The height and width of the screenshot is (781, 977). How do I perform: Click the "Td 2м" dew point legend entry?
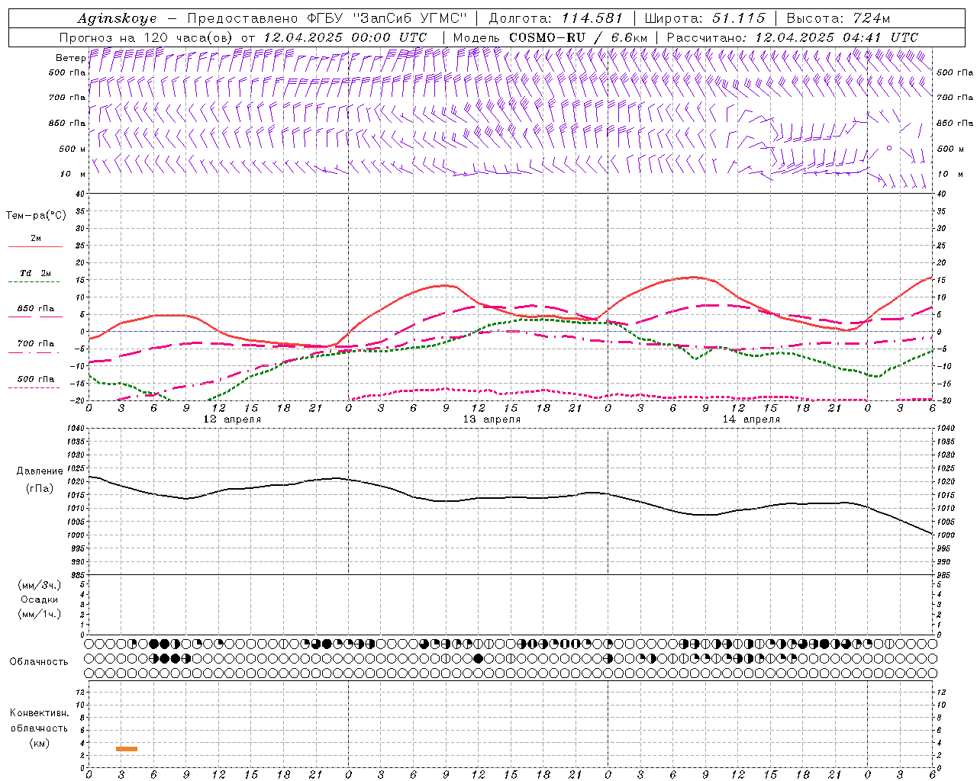tap(36, 273)
